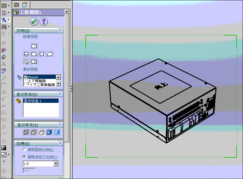Open dropdown beside the percent/line format icon
The image size is (243, 179).
[9, 12]
